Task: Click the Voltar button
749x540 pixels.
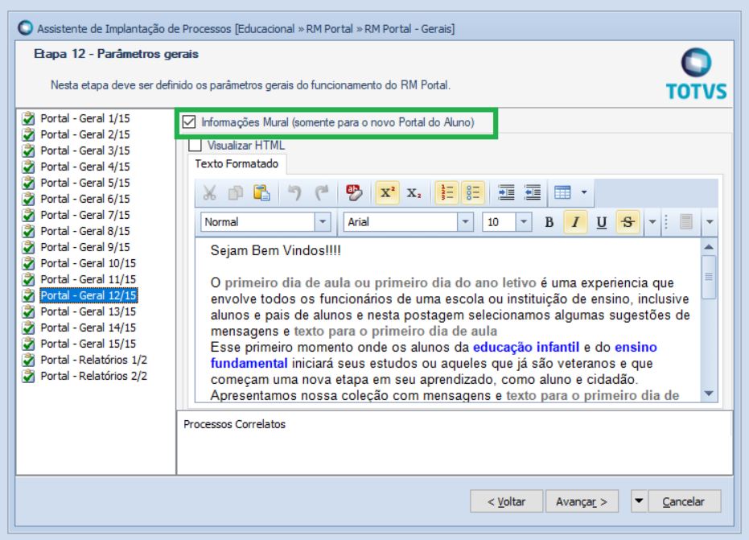Action: 506,501
